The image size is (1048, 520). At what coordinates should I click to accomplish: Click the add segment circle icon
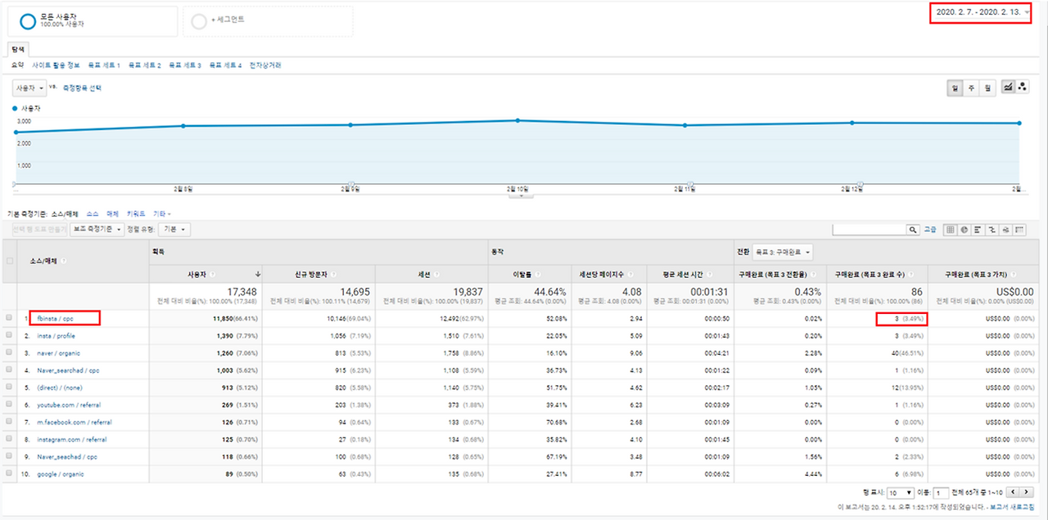pyautogui.click(x=199, y=21)
